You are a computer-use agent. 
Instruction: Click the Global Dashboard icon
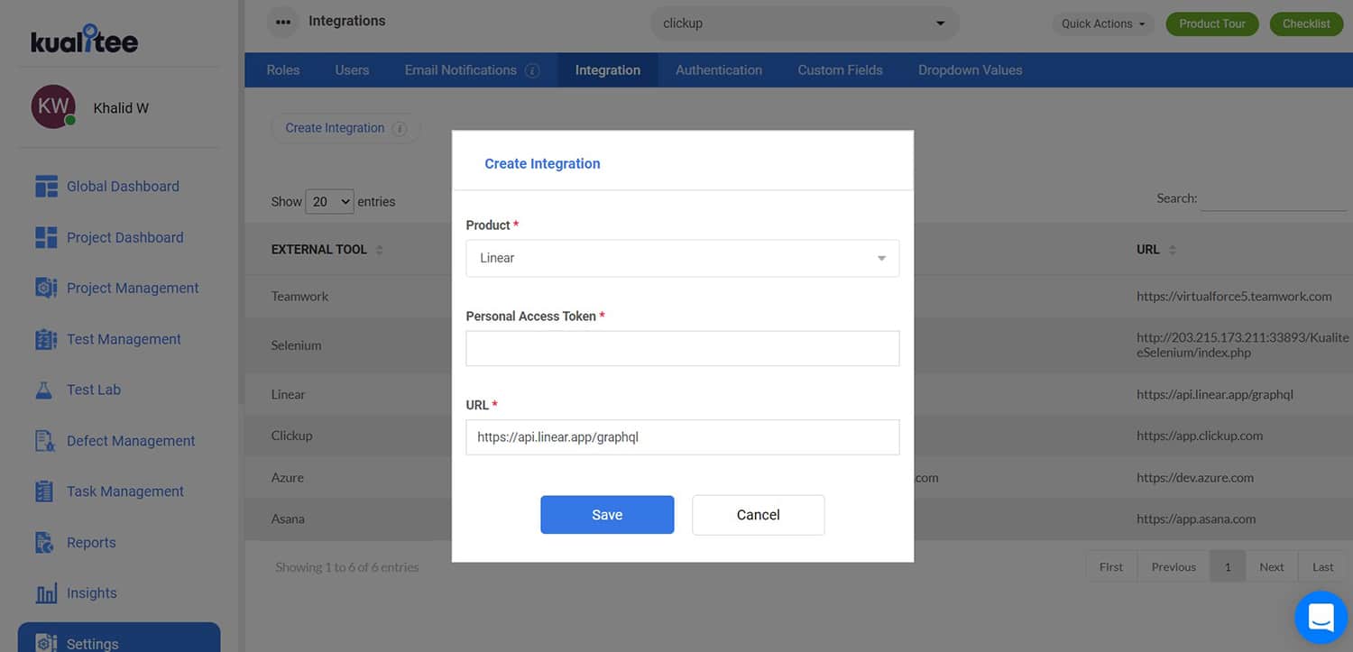(x=46, y=187)
